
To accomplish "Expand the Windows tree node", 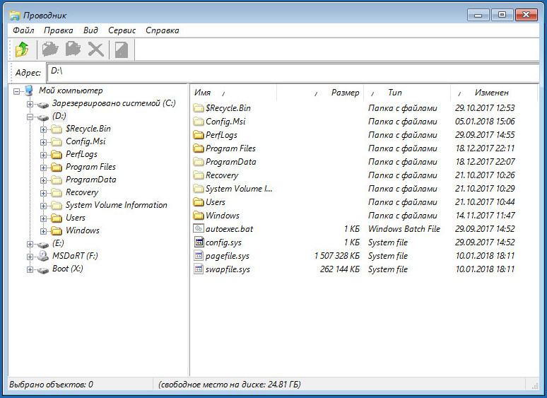I will pos(43,231).
